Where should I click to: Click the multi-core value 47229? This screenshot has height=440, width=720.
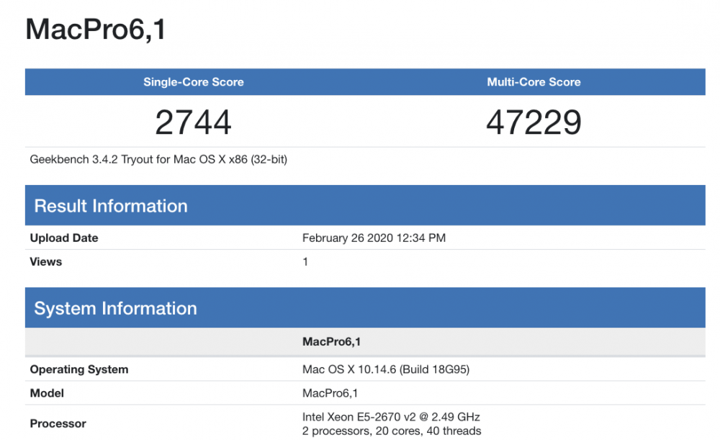pyautogui.click(x=534, y=122)
